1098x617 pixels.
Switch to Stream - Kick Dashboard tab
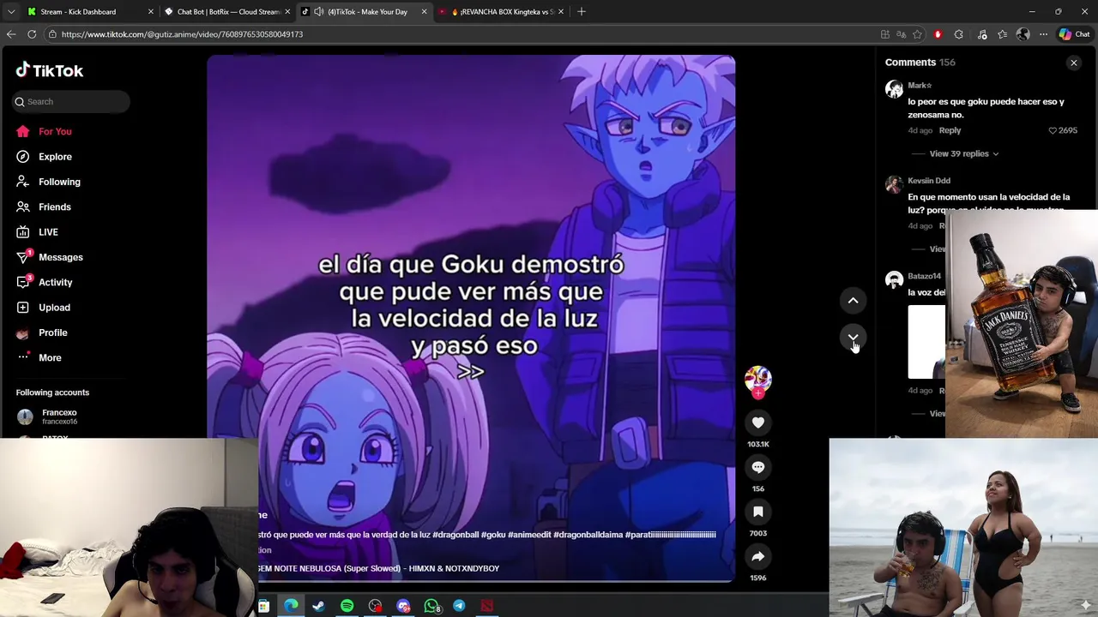coord(78,12)
